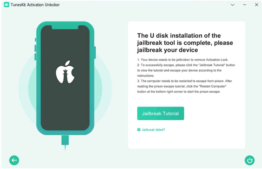Minimize the TunesKit Activation Unlocker window
Screen dimensions: 262x169
tap(245, 5)
